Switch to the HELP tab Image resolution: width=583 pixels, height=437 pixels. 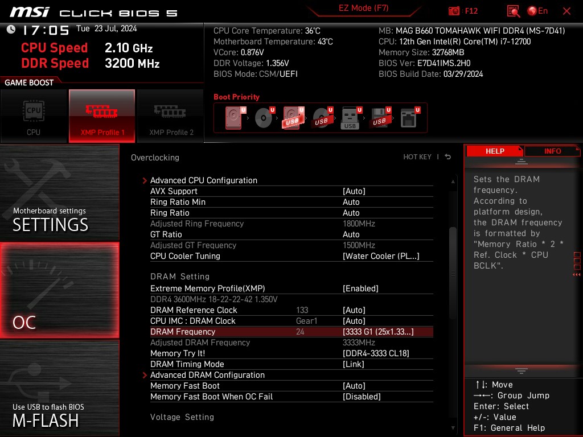tap(495, 151)
